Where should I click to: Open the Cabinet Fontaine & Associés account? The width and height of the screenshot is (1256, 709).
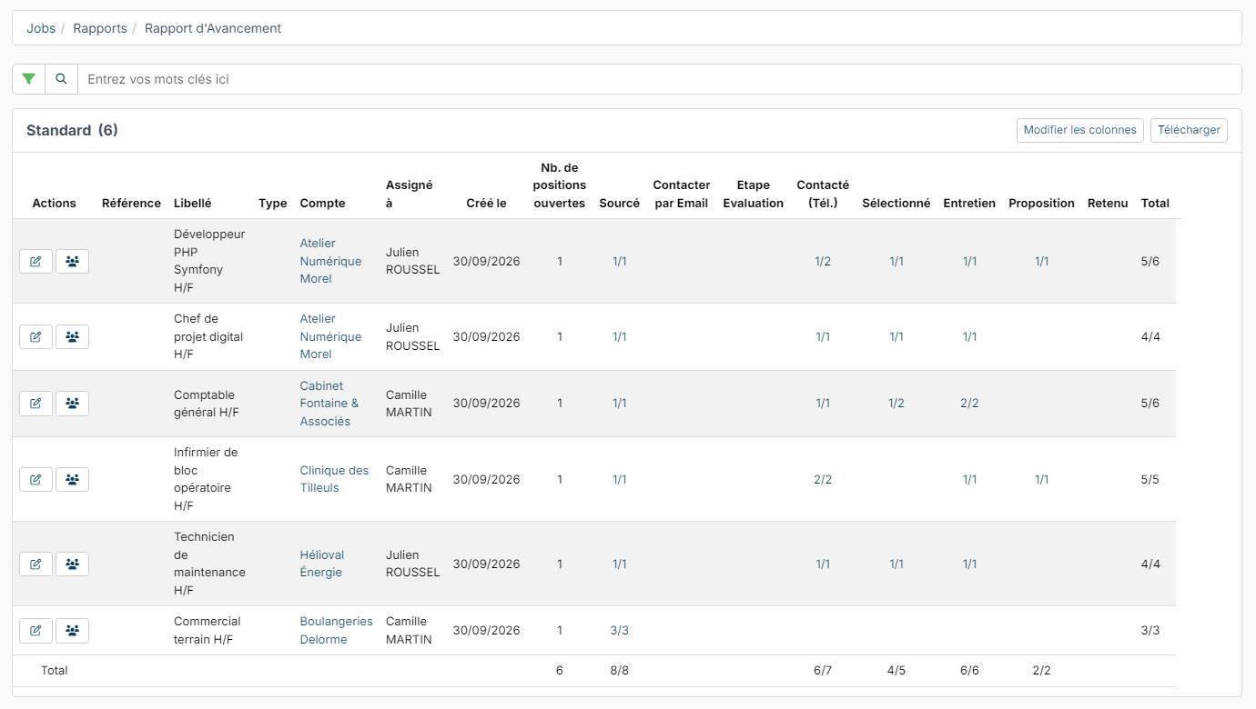point(329,404)
